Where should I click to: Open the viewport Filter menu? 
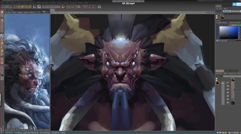[x=76, y=13]
